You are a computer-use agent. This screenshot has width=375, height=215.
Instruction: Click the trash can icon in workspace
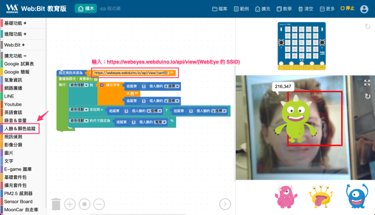coord(56,204)
